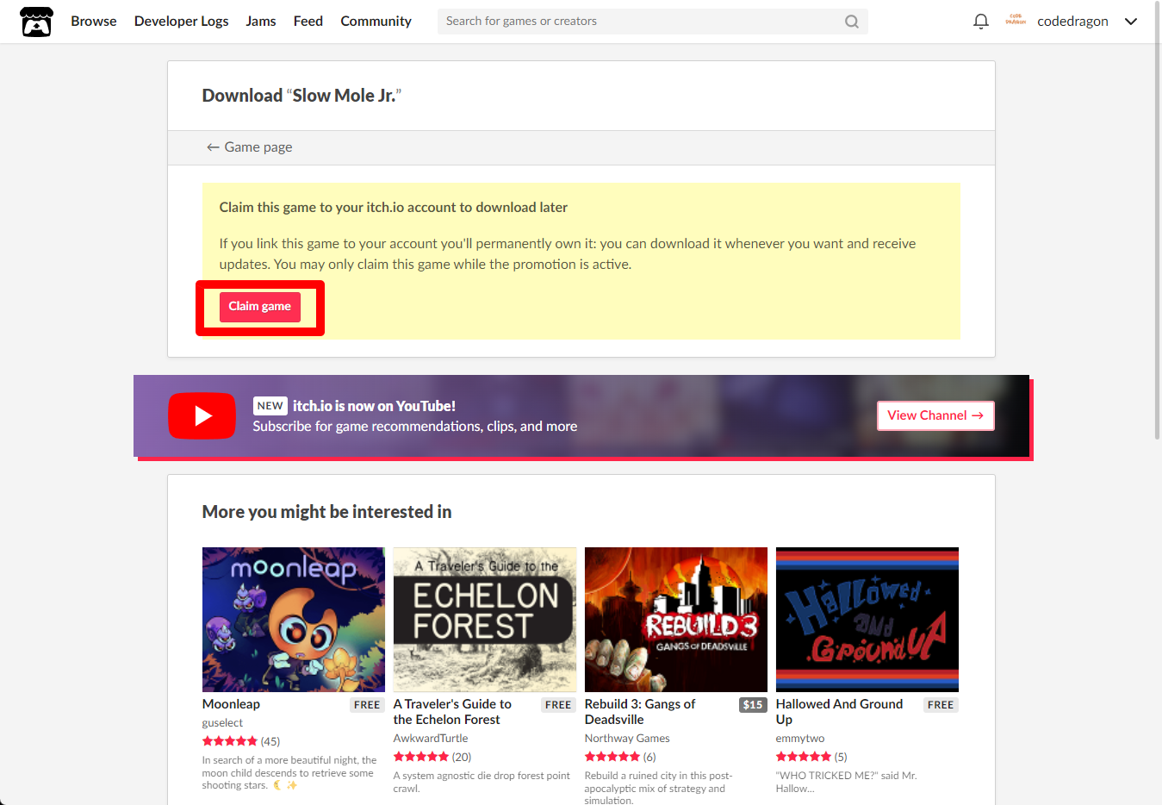Open the itch.io logo home link
1162x805 pixels.
(x=36, y=22)
